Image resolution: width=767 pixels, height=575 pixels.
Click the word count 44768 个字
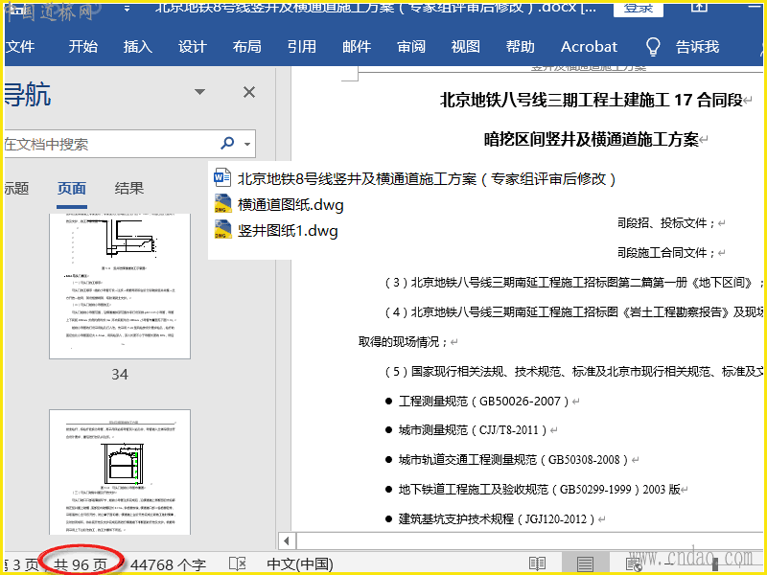(x=168, y=564)
